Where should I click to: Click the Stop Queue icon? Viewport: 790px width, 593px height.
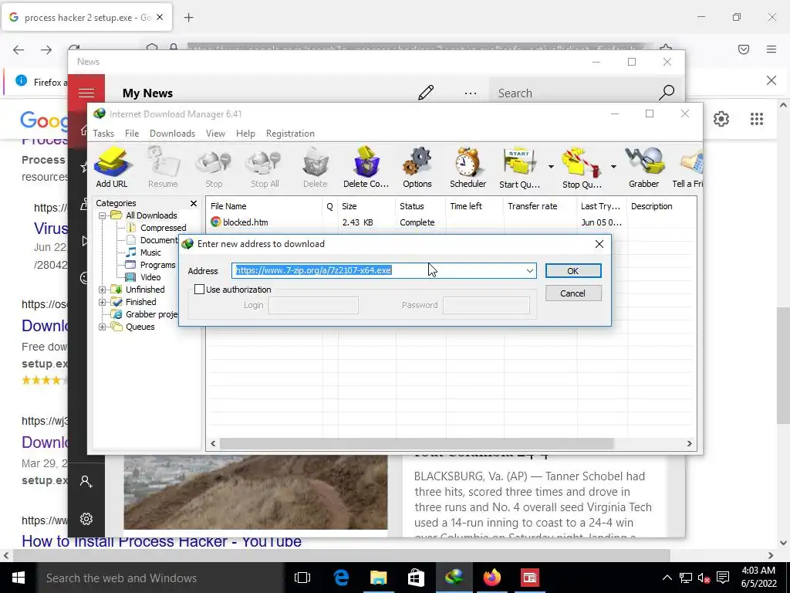(582, 168)
